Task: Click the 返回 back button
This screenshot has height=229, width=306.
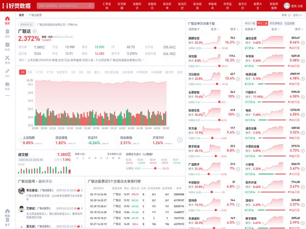Action: 297,15
